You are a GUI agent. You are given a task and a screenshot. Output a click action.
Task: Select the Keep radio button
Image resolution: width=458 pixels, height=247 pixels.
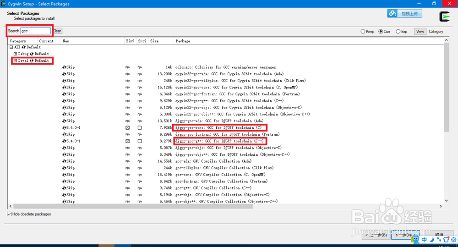tap(363, 32)
